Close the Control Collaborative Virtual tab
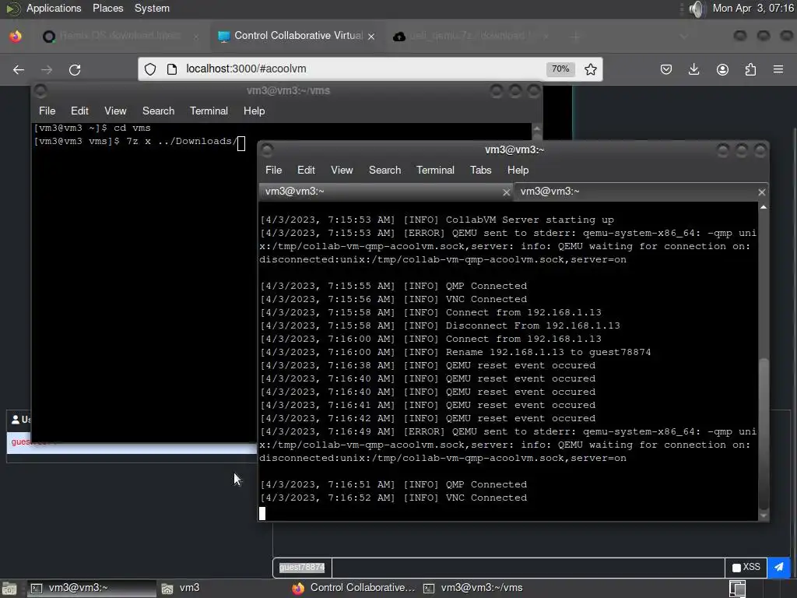 pyautogui.click(x=371, y=36)
